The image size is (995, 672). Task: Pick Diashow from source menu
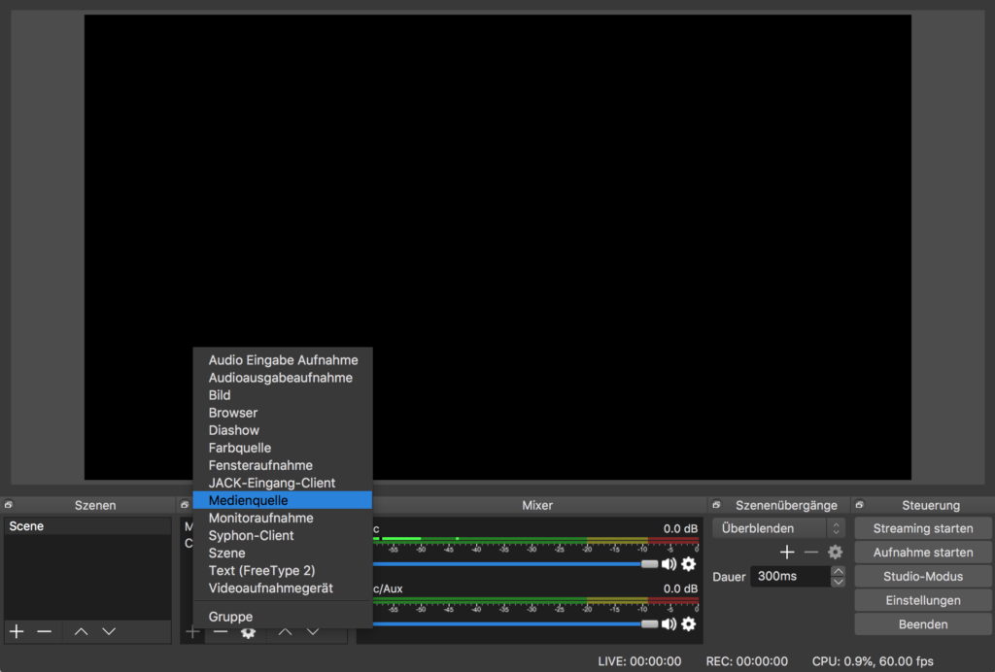pyautogui.click(x=283, y=430)
